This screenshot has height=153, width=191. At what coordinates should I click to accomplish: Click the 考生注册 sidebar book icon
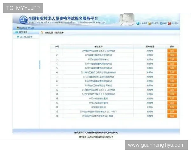coord(17,32)
